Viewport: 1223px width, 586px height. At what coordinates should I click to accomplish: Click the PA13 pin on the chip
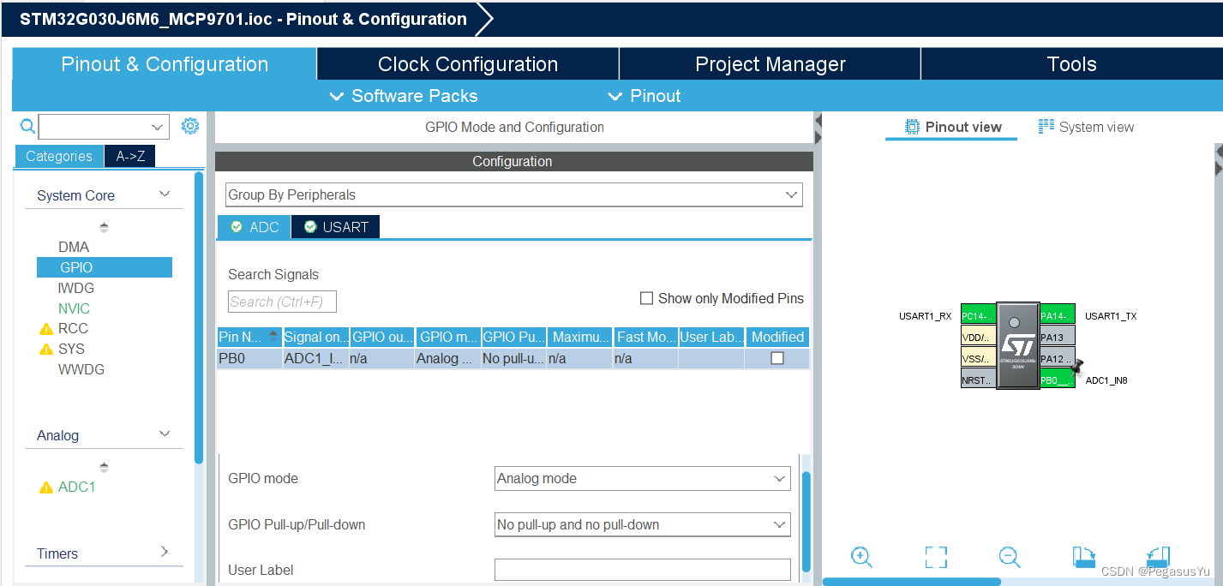tap(1057, 337)
